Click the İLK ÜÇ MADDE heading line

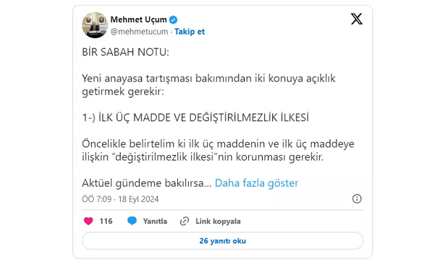coord(195,117)
